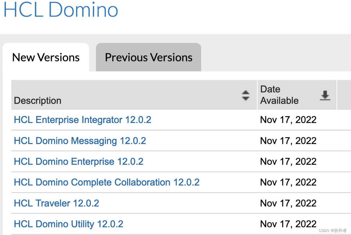Select date in HCL Domino Utility row
This screenshot has height=235, width=351.
click(288, 224)
